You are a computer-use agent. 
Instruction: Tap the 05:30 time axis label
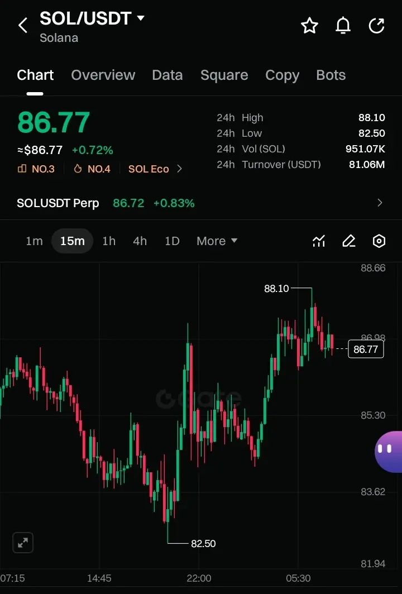click(x=298, y=578)
